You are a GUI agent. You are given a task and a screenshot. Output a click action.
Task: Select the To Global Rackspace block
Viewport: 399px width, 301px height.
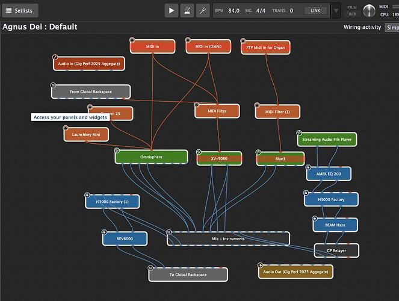(188, 275)
